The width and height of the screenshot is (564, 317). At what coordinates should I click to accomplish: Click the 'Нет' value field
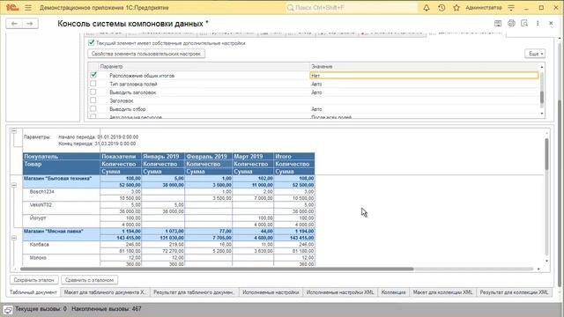tap(424, 76)
